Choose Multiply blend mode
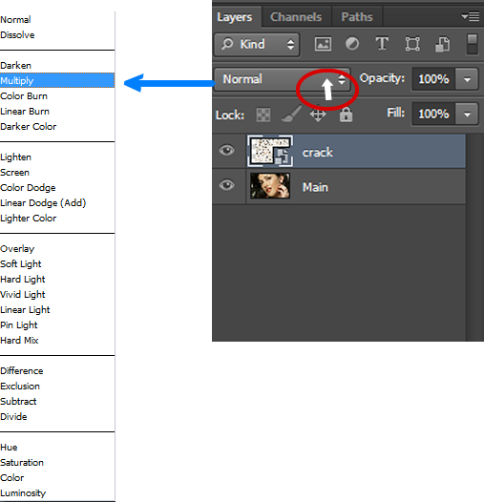The image size is (484, 502). click(x=57, y=80)
